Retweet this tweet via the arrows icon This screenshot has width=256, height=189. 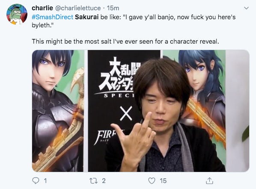93,181
